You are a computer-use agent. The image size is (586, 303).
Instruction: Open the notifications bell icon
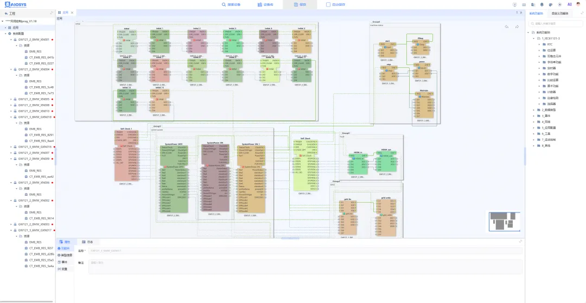pyautogui.click(x=542, y=4)
